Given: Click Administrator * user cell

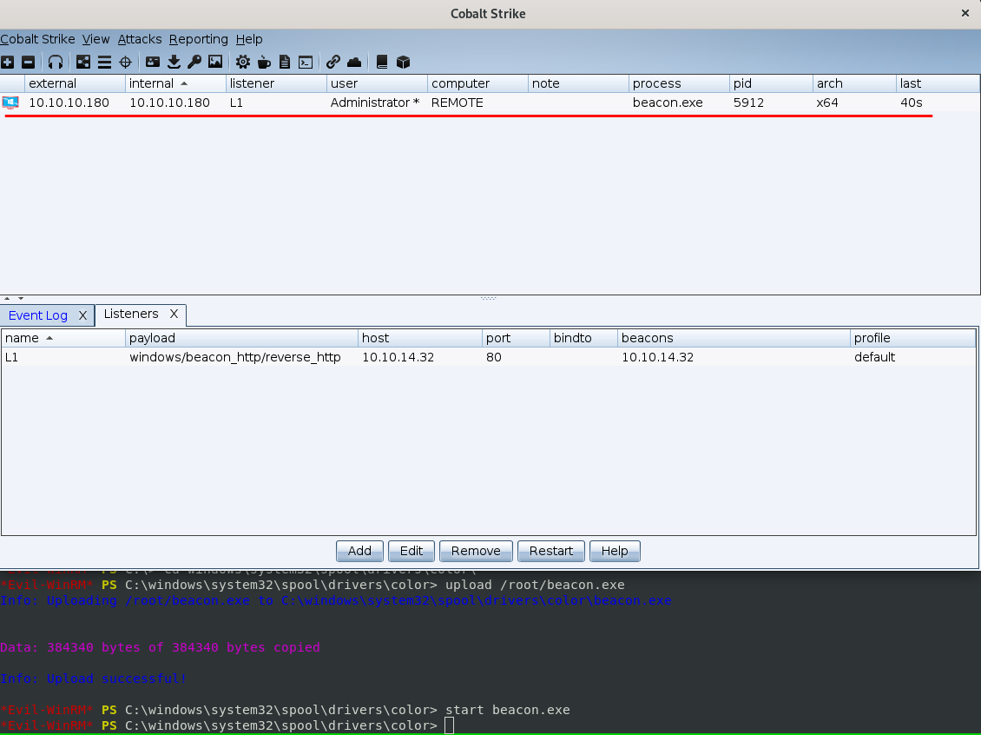Looking at the screenshot, I should coord(378,103).
